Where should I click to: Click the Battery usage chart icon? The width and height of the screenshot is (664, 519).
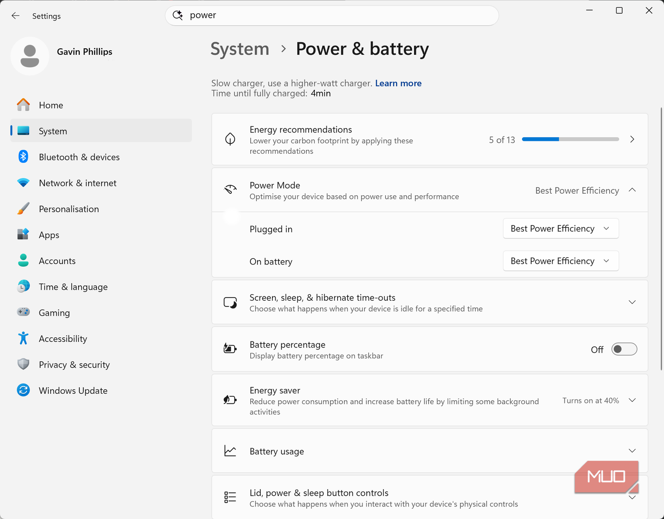(x=230, y=451)
